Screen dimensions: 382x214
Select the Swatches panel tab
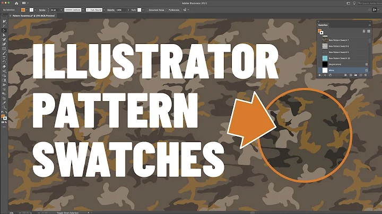tap(323, 25)
